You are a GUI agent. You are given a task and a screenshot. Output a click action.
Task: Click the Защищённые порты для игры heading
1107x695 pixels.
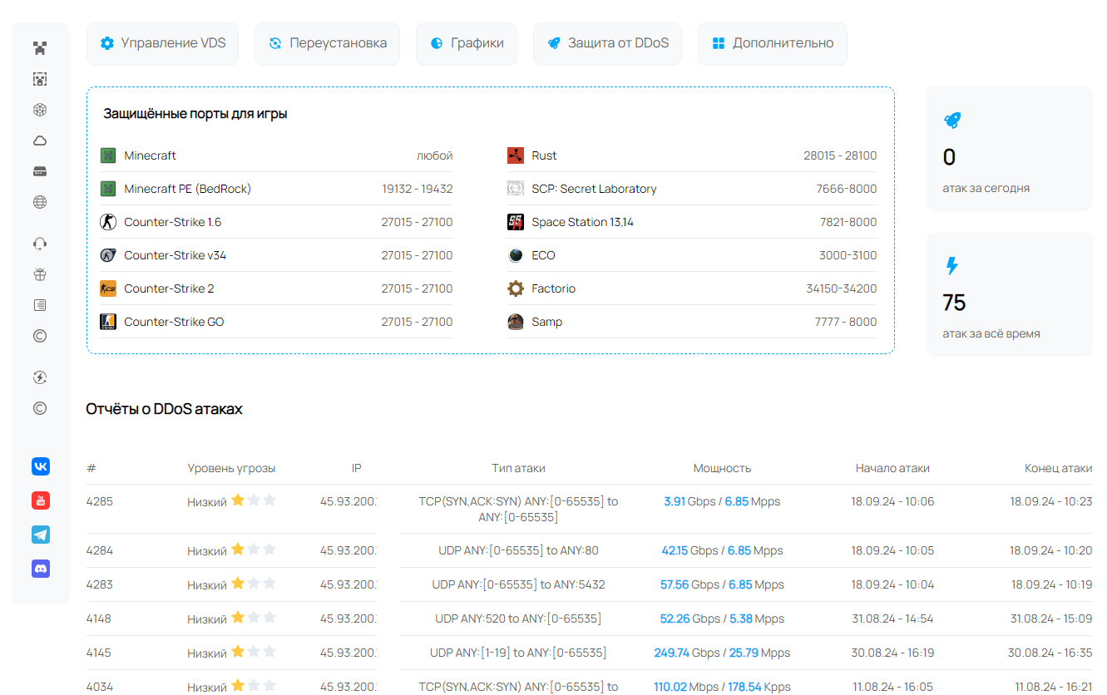195,114
